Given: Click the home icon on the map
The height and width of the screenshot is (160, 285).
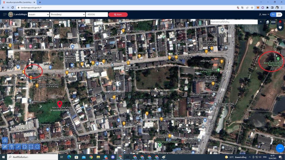Looking at the screenshot, I should 267,22.
